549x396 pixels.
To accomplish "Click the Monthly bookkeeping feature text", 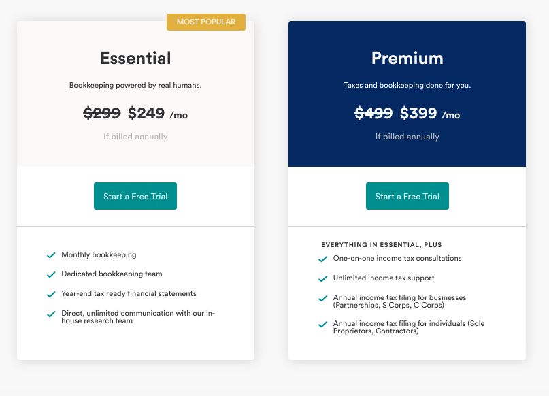I will tap(99, 255).
